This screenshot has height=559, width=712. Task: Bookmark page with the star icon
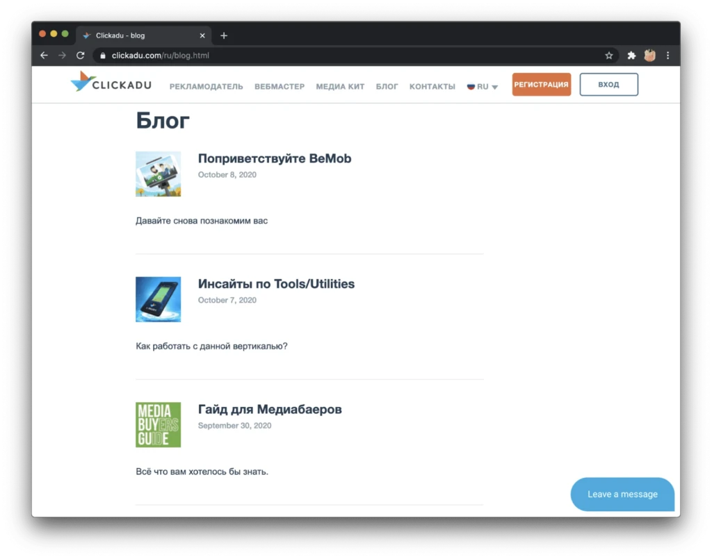point(608,56)
